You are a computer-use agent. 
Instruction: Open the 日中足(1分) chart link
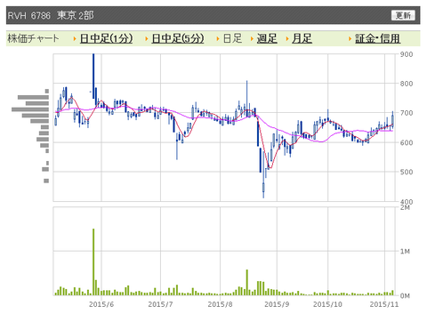pos(106,38)
